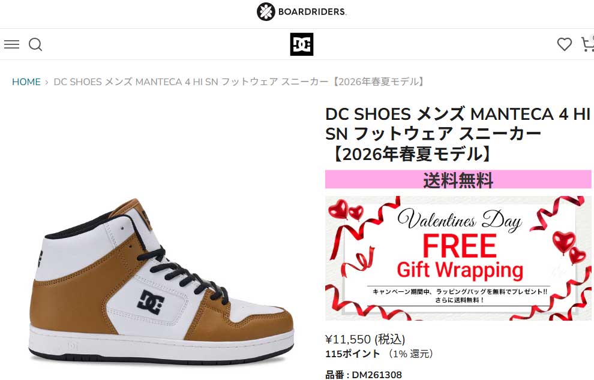The height and width of the screenshot is (380, 594).
Task: Click the product number DM261308
Action: click(364, 375)
